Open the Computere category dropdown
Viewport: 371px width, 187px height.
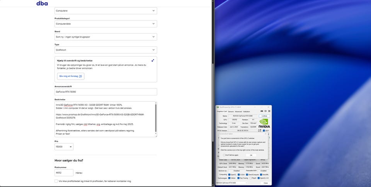coord(106,11)
